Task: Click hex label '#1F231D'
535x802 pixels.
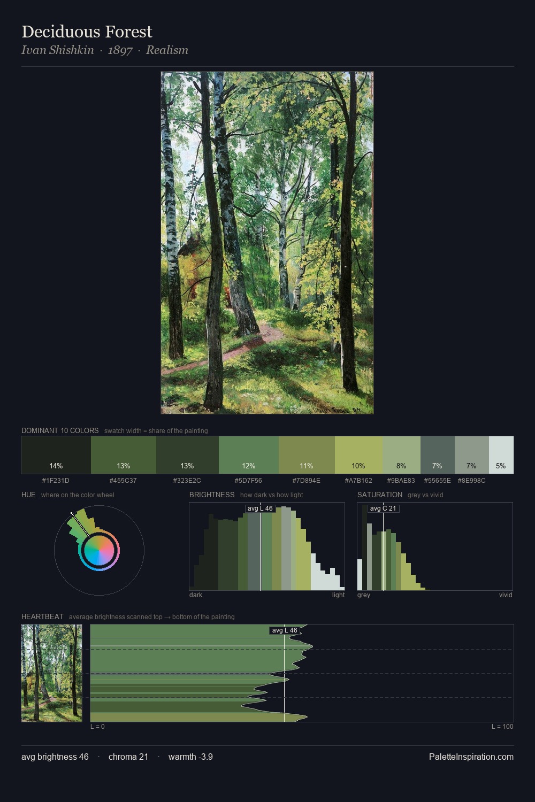Action: coord(56,481)
